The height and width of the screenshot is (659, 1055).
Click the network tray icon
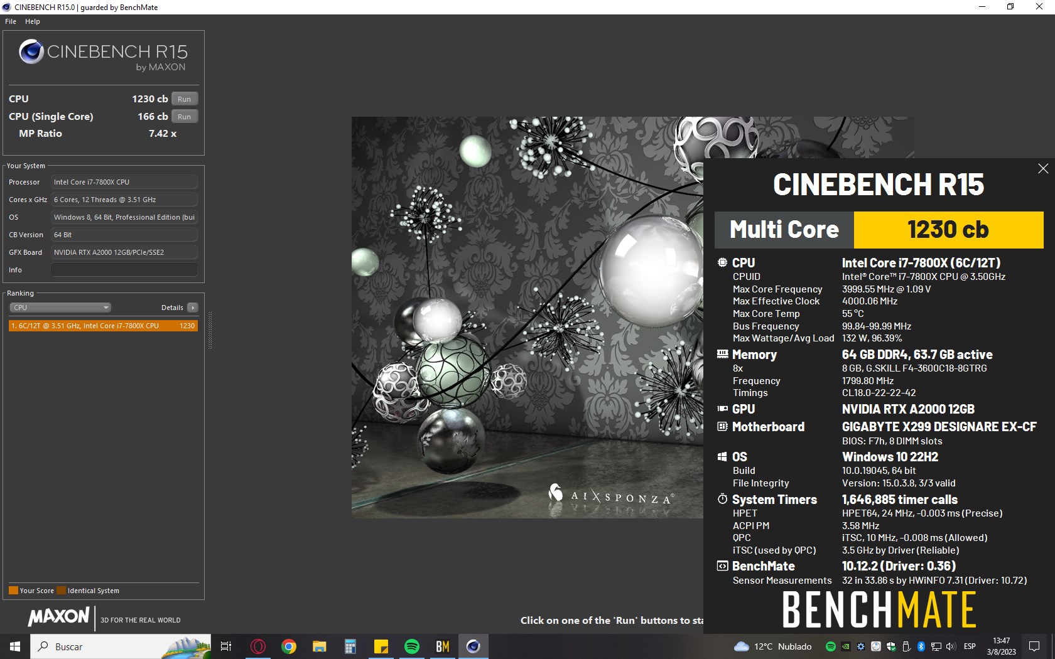(936, 646)
